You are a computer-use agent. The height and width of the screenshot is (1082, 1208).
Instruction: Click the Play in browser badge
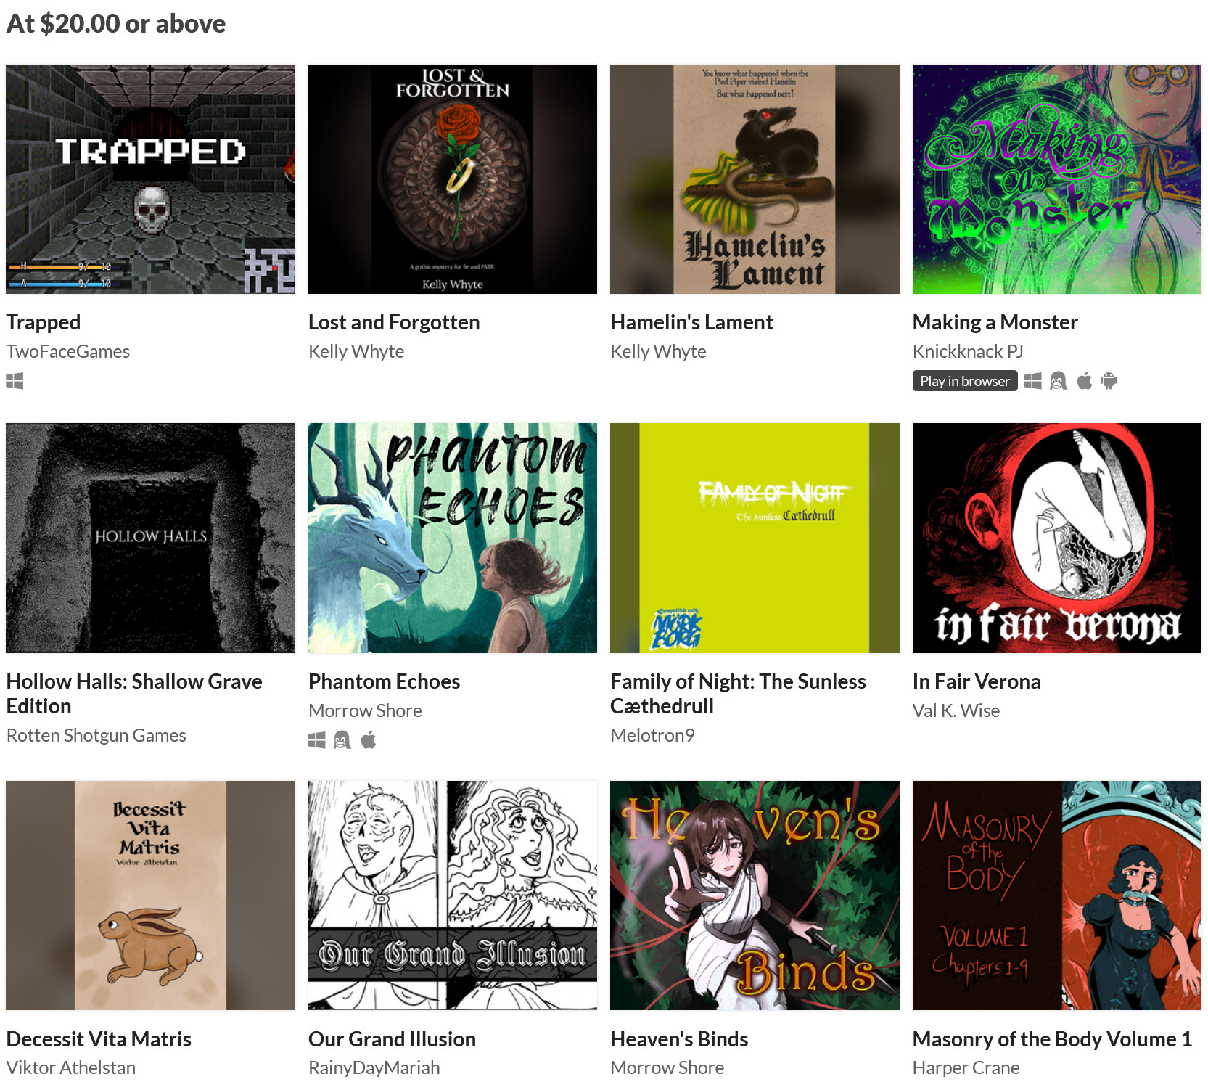(x=965, y=381)
